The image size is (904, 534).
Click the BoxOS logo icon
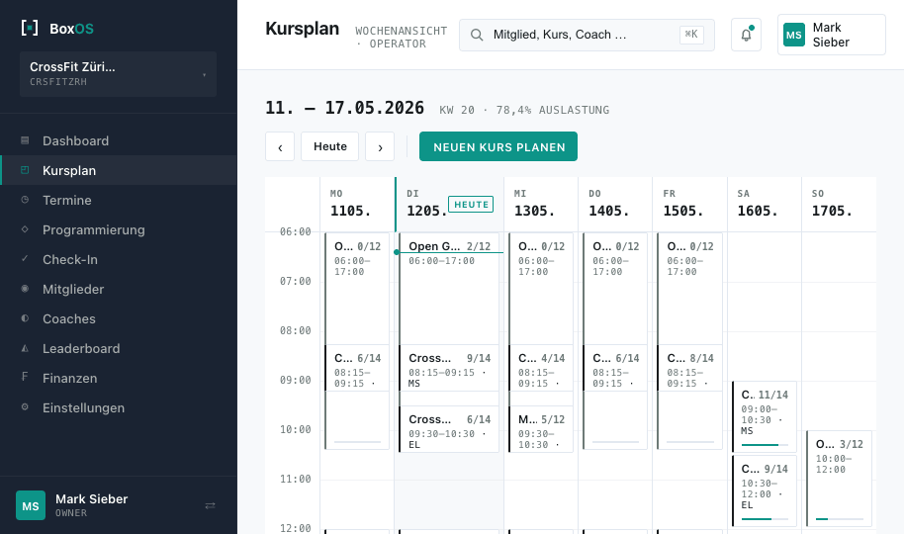[30, 28]
